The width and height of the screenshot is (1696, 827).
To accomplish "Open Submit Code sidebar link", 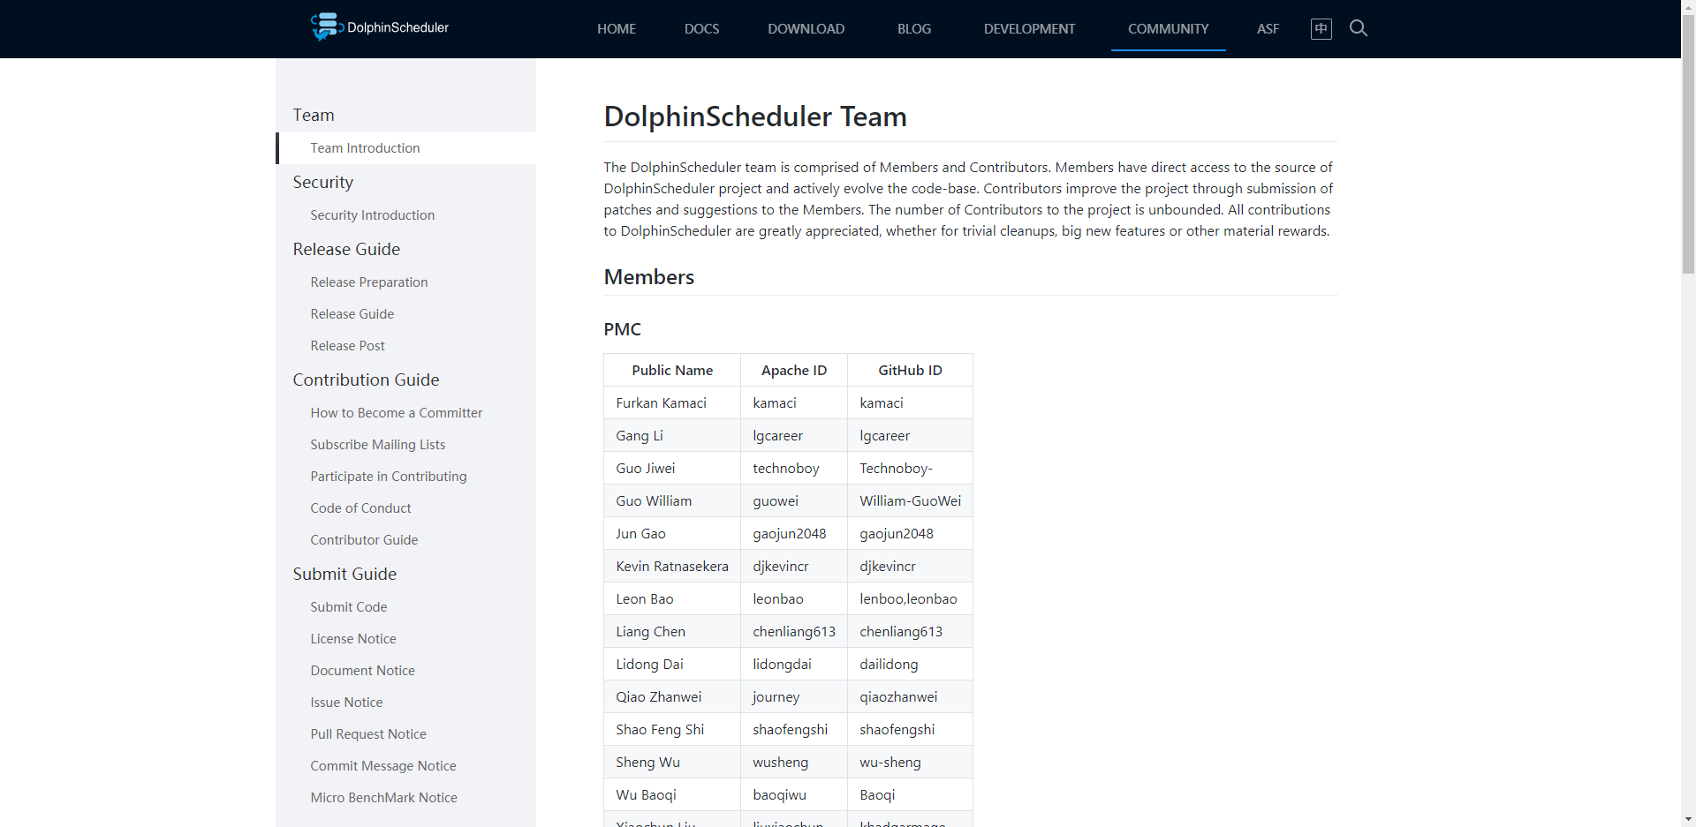I will [x=348, y=607].
